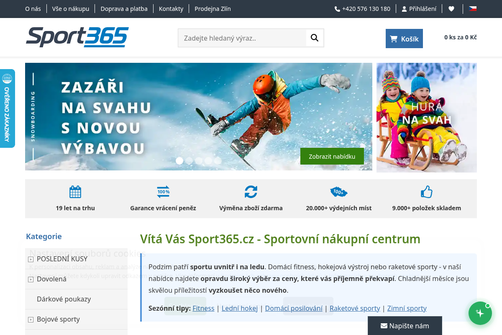Expand the Dovolená category plus icon
The image size is (502, 335).
[31, 279]
